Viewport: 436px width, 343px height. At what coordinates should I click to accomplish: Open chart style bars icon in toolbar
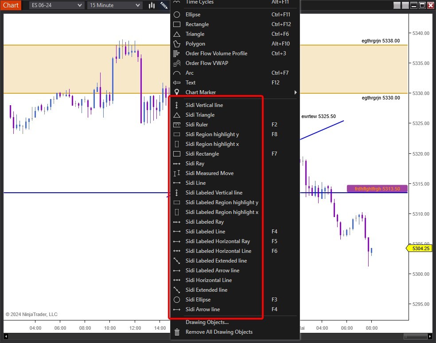(152, 5)
